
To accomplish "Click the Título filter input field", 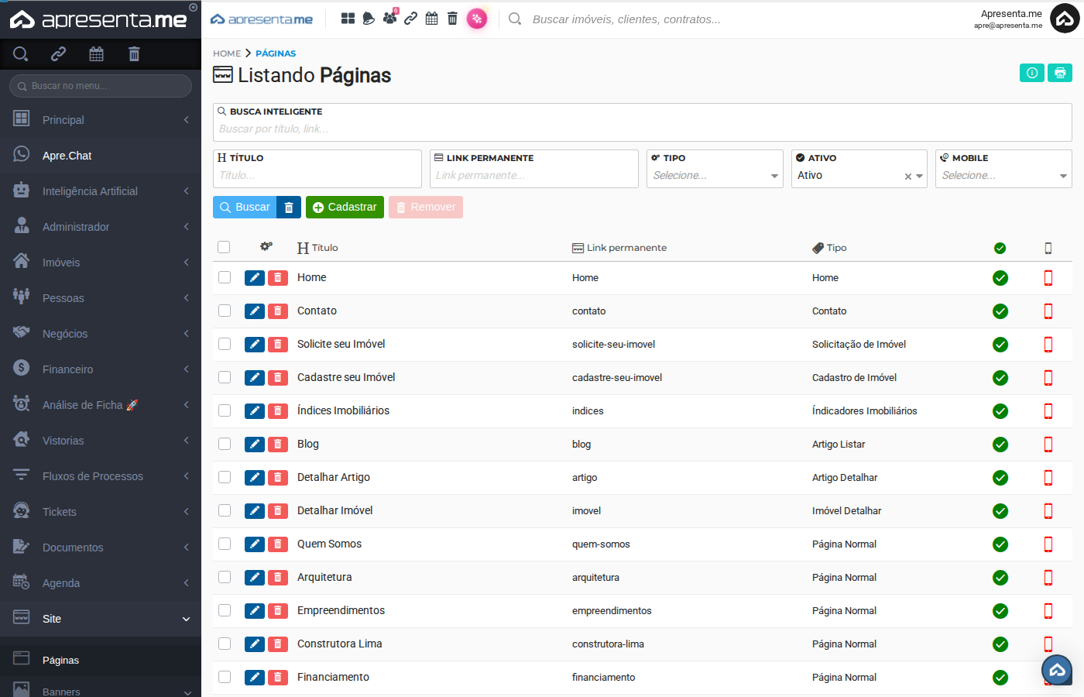I will (x=317, y=169).
